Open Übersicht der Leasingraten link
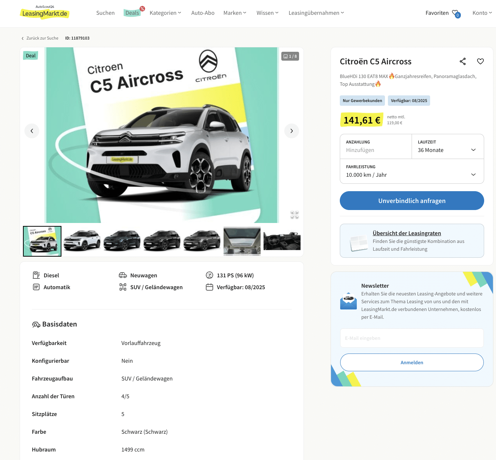The height and width of the screenshot is (460, 496). (407, 233)
